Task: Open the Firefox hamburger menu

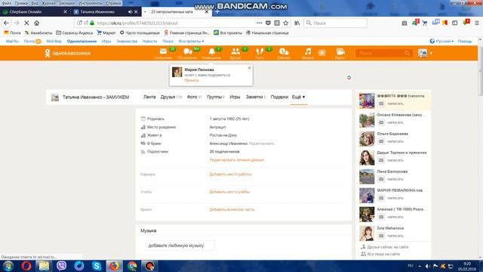Action: tap(476, 23)
